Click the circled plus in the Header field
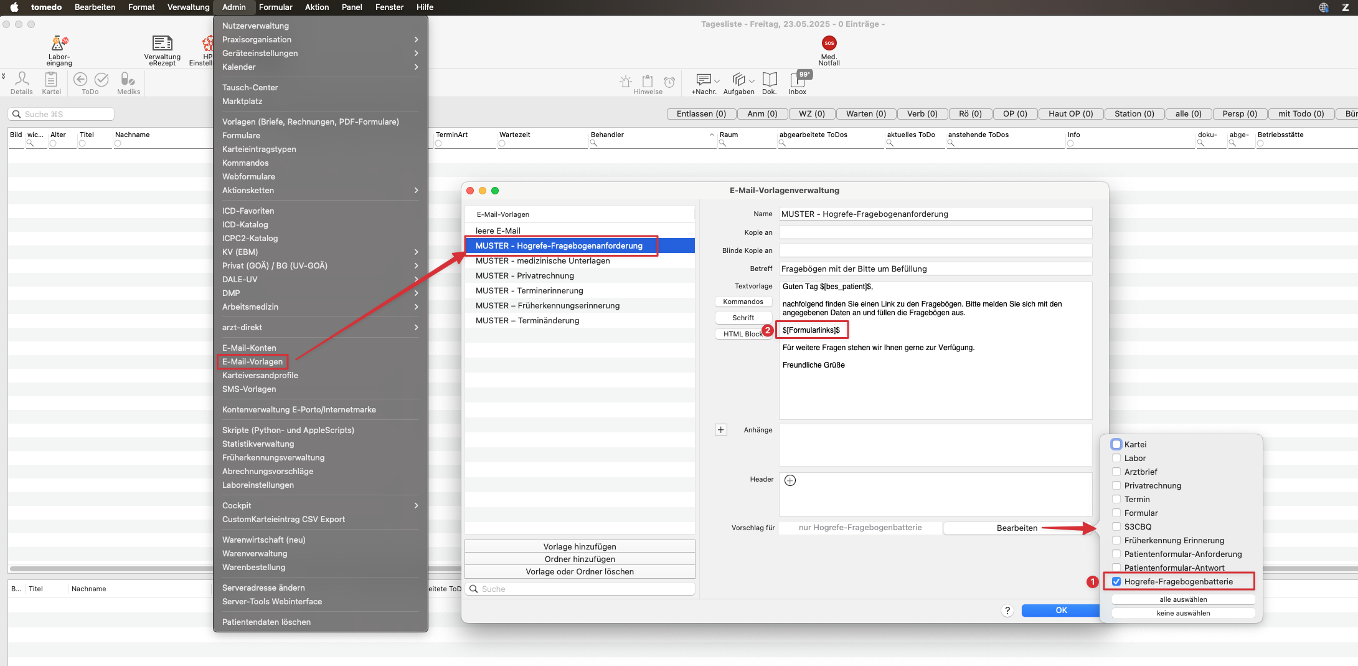Screen dimensions: 1358x666 tap(790, 480)
